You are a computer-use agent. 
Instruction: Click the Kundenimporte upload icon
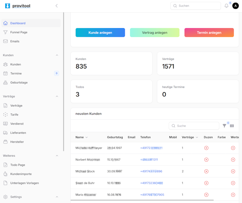[x=5, y=174]
